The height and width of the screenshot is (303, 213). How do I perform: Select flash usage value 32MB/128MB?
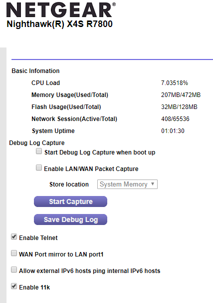point(179,107)
